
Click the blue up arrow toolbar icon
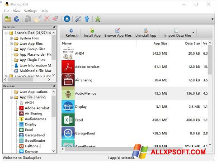point(87,19)
